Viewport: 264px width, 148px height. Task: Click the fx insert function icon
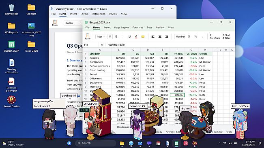[x=102, y=45]
